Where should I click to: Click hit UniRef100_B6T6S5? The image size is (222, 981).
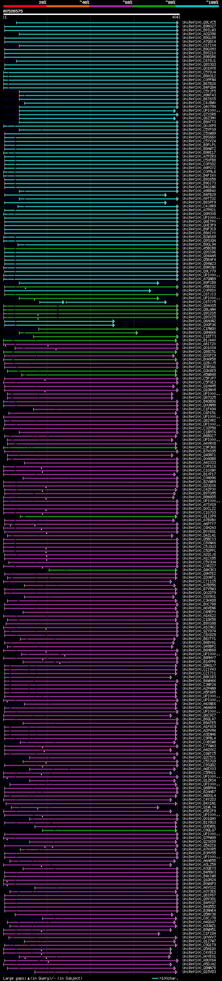pyautogui.click(x=199, y=99)
